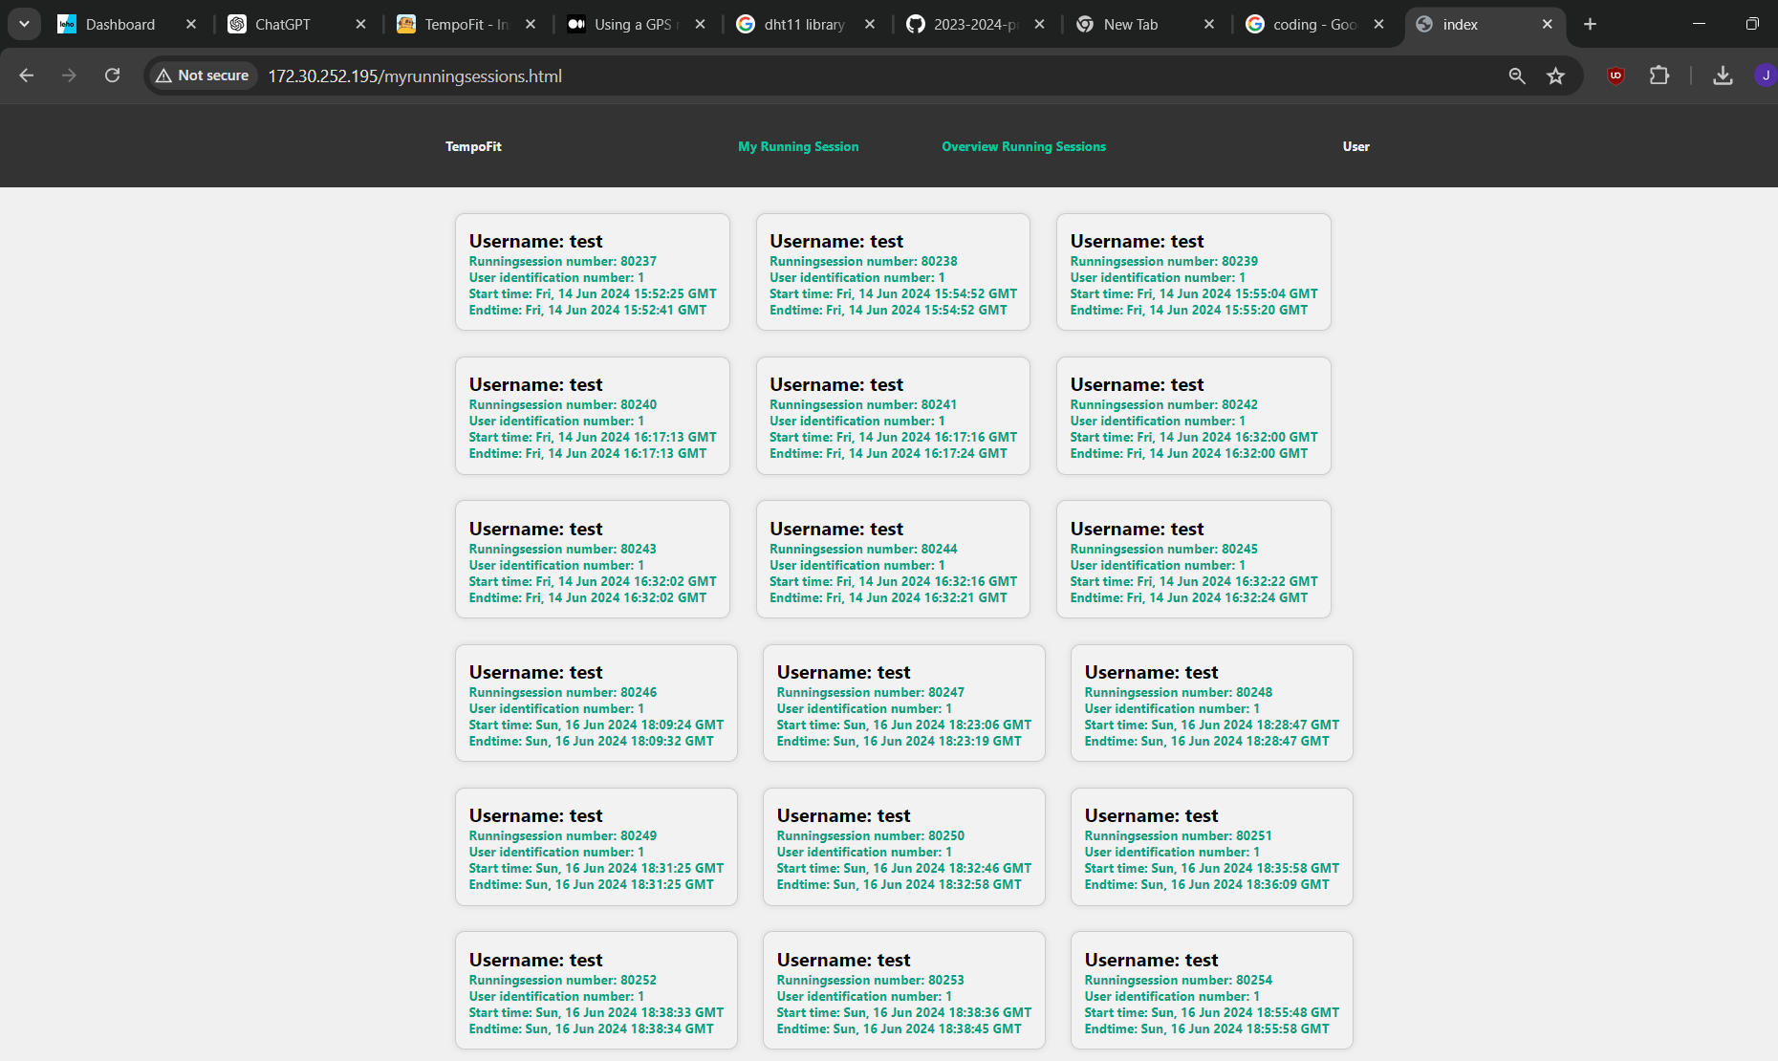This screenshot has height=1061, width=1778.
Task: Close the Dashboard tab
Action: click(x=191, y=24)
